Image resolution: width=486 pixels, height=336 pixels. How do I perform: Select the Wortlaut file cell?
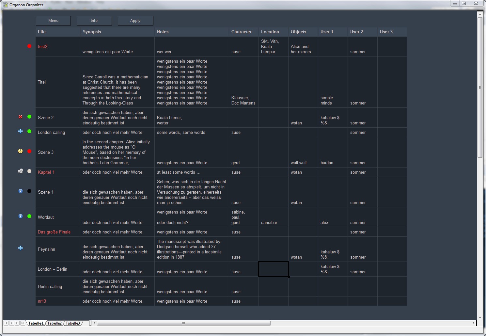(58, 217)
